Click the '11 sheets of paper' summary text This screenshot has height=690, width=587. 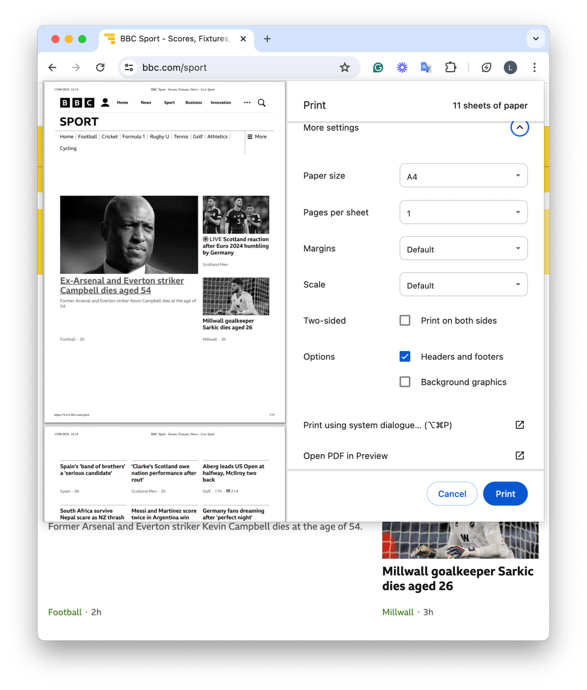[x=490, y=106]
